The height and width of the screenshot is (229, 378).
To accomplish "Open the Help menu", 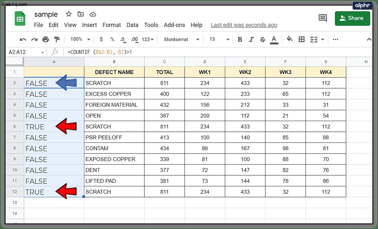I will 197,25.
